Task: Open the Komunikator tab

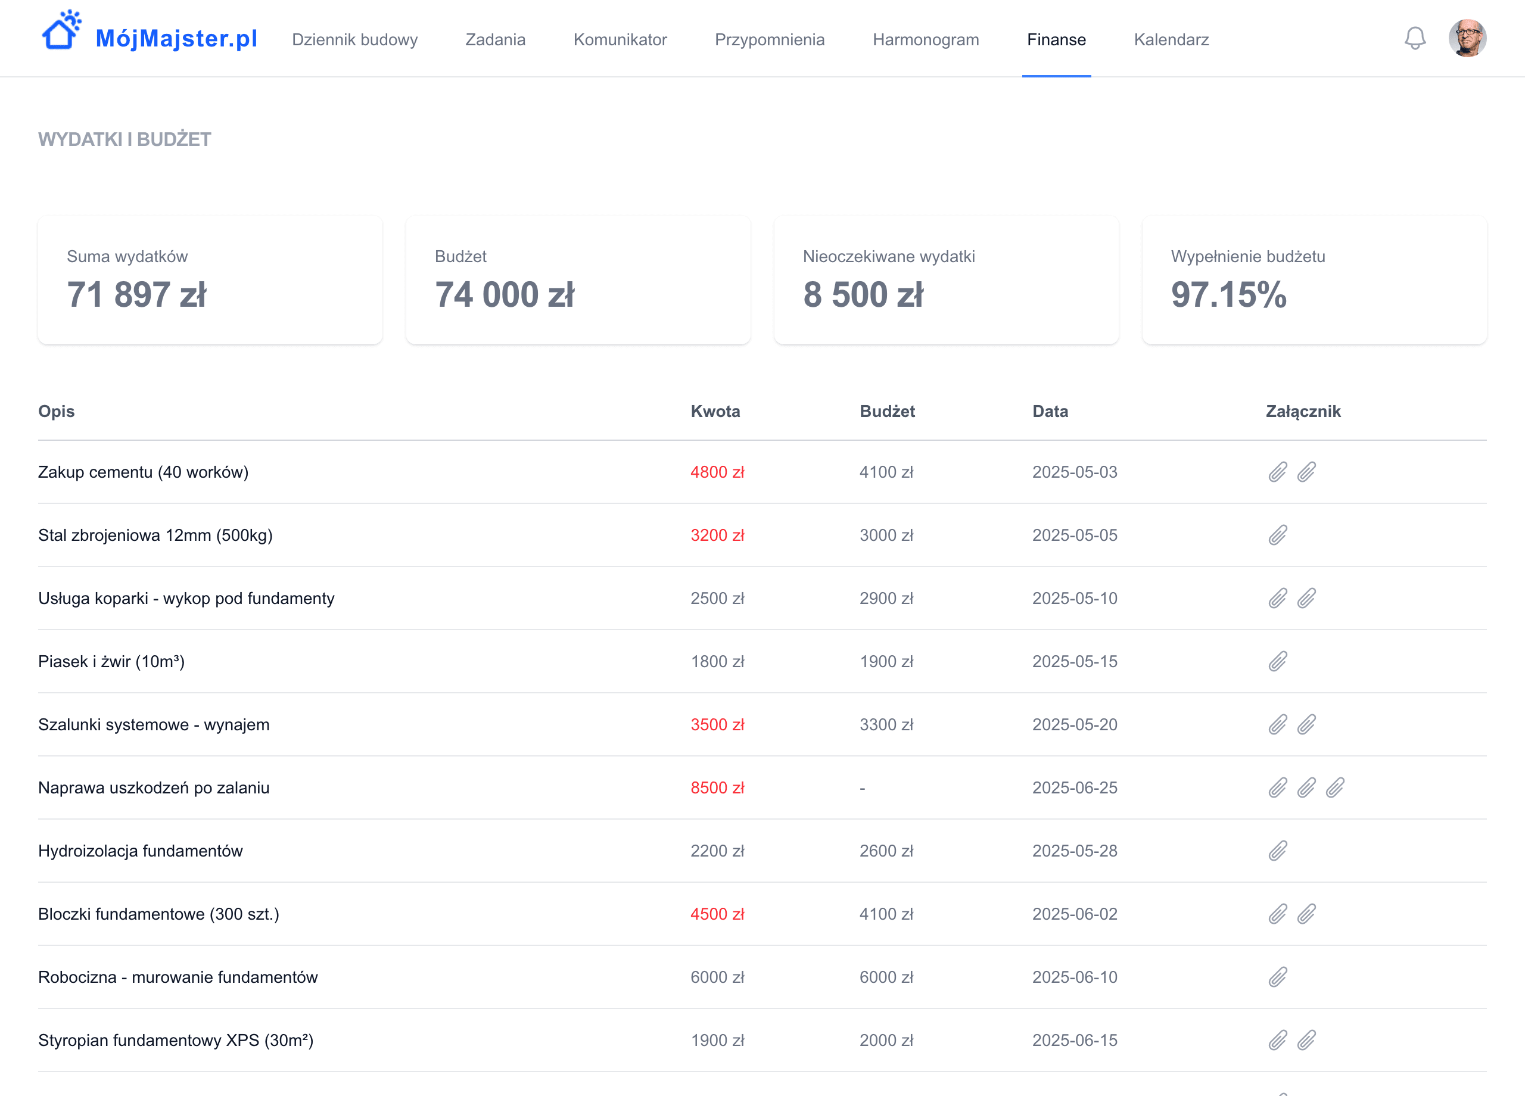Action: point(620,40)
